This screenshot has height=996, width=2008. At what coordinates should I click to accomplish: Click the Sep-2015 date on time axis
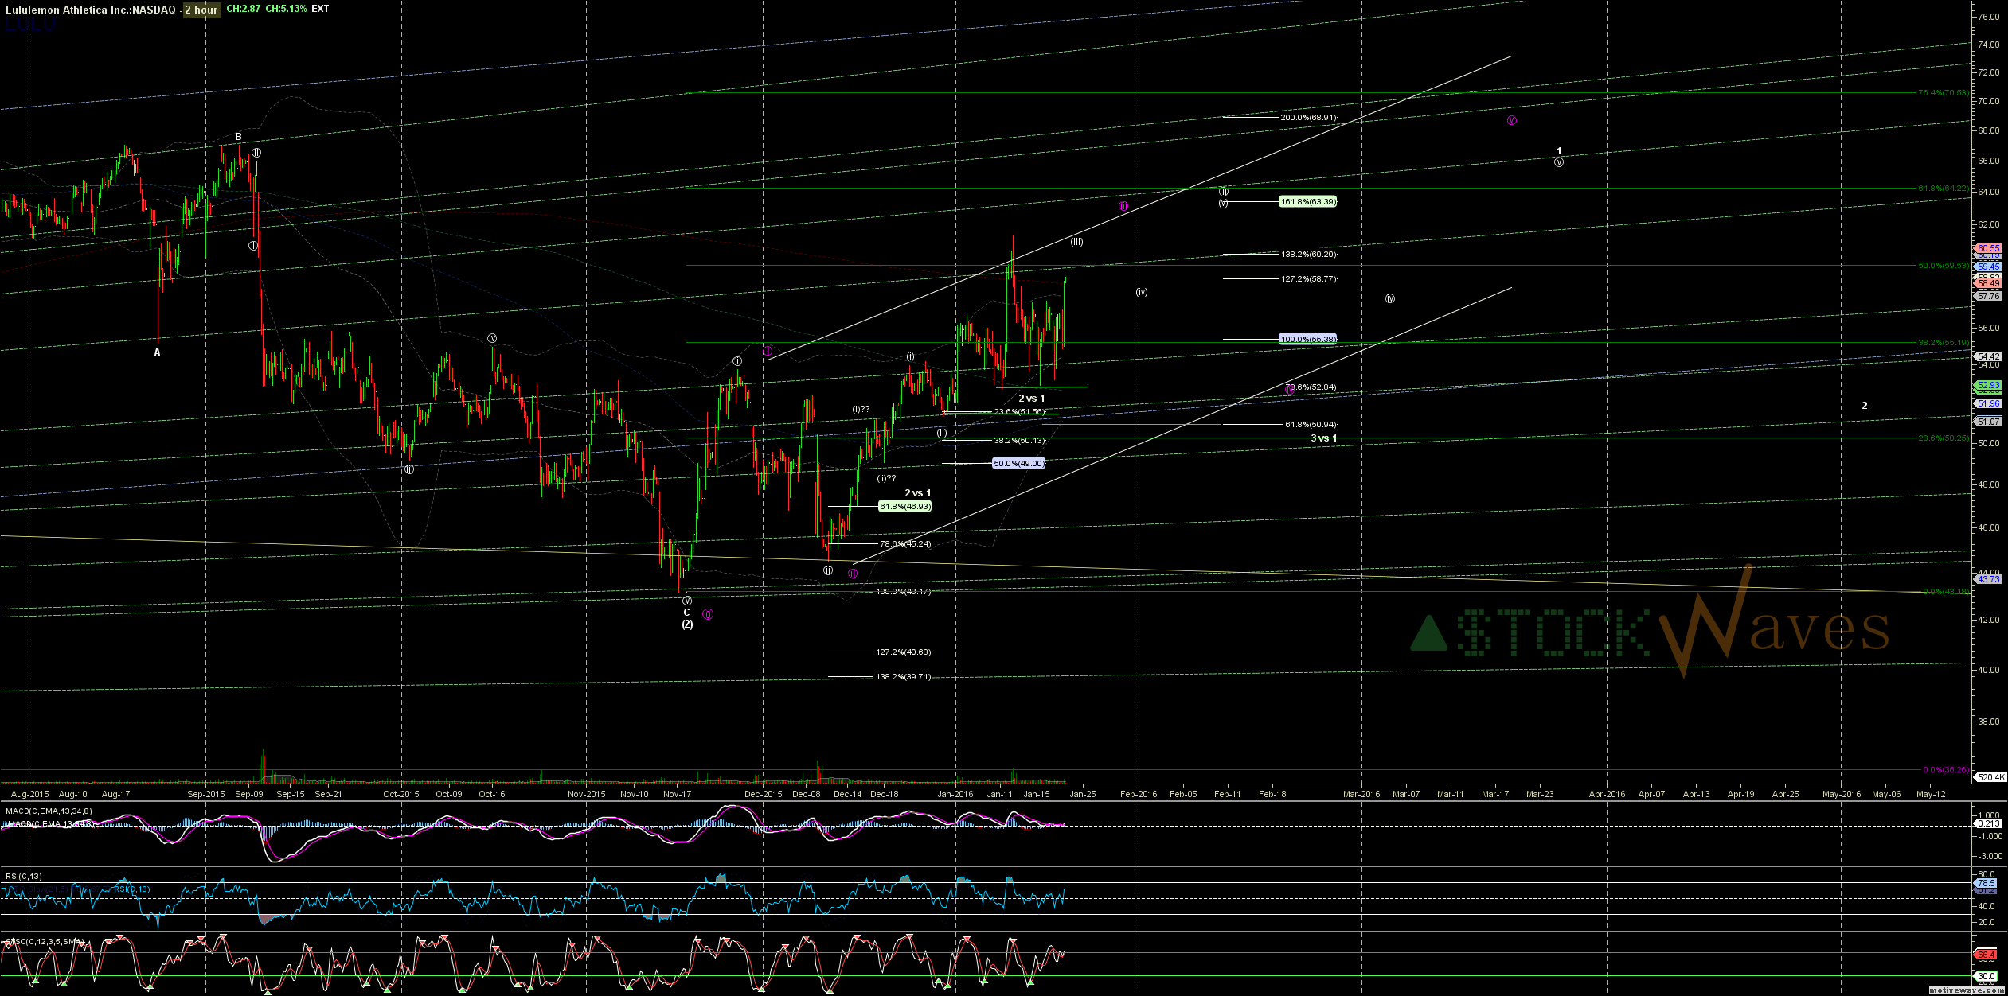(x=205, y=794)
